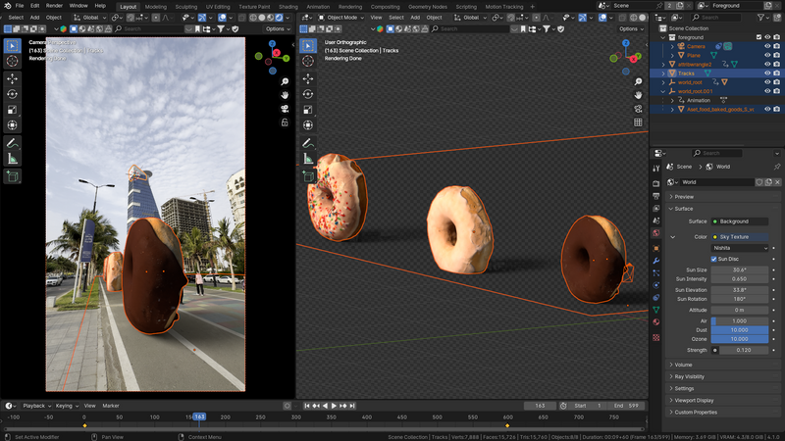Viewport: 785px width, 441px height.
Task: Open the Nishita sky type dropdown
Action: [x=741, y=248]
